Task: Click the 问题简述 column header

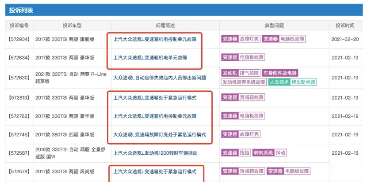Action: 165,26
